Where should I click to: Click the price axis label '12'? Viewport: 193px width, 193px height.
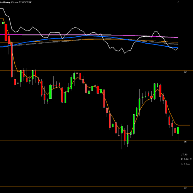(x=185, y=188)
